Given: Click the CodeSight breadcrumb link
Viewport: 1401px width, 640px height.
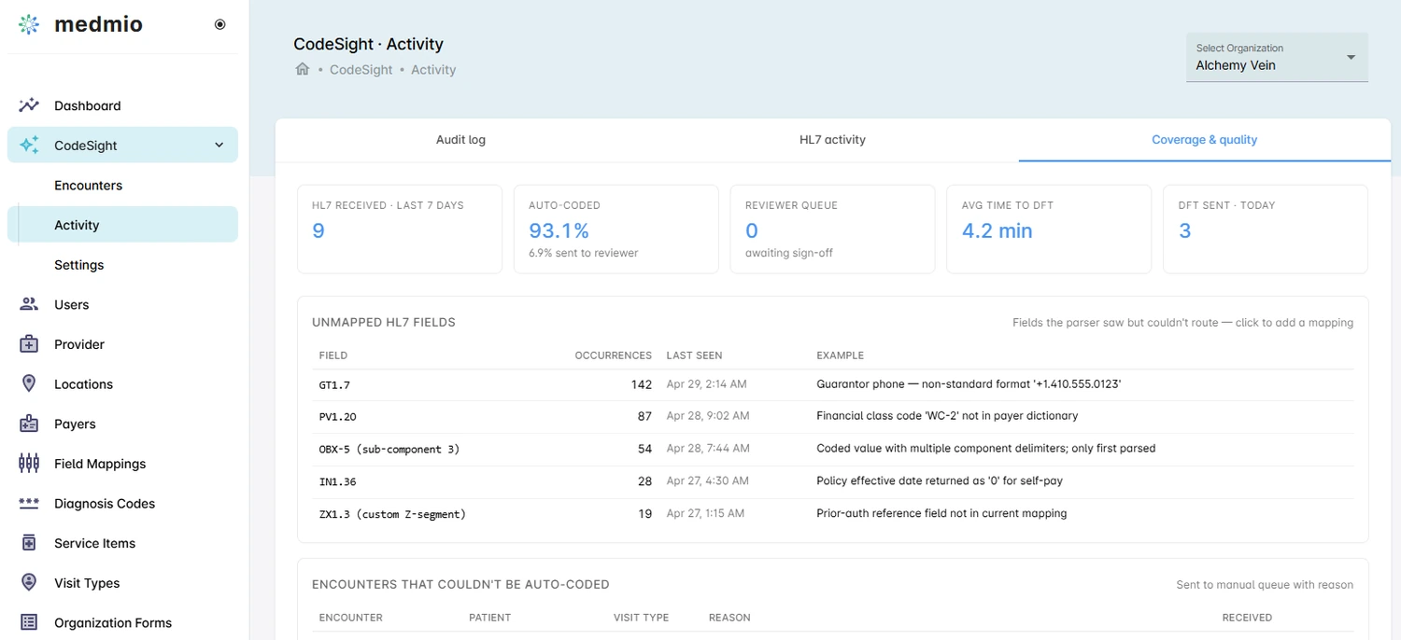Looking at the screenshot, I should pyautogui.click(x=361, y=70).
